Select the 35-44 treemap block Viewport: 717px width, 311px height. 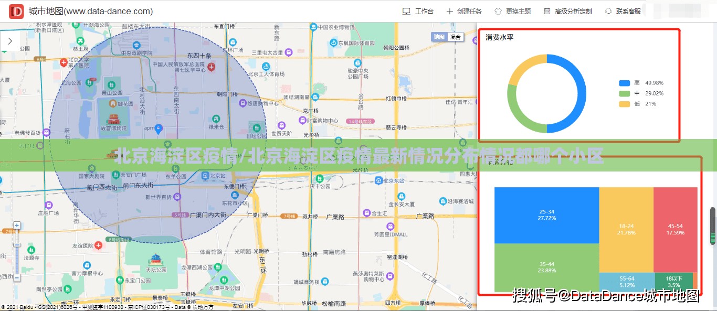pos(546,267)
